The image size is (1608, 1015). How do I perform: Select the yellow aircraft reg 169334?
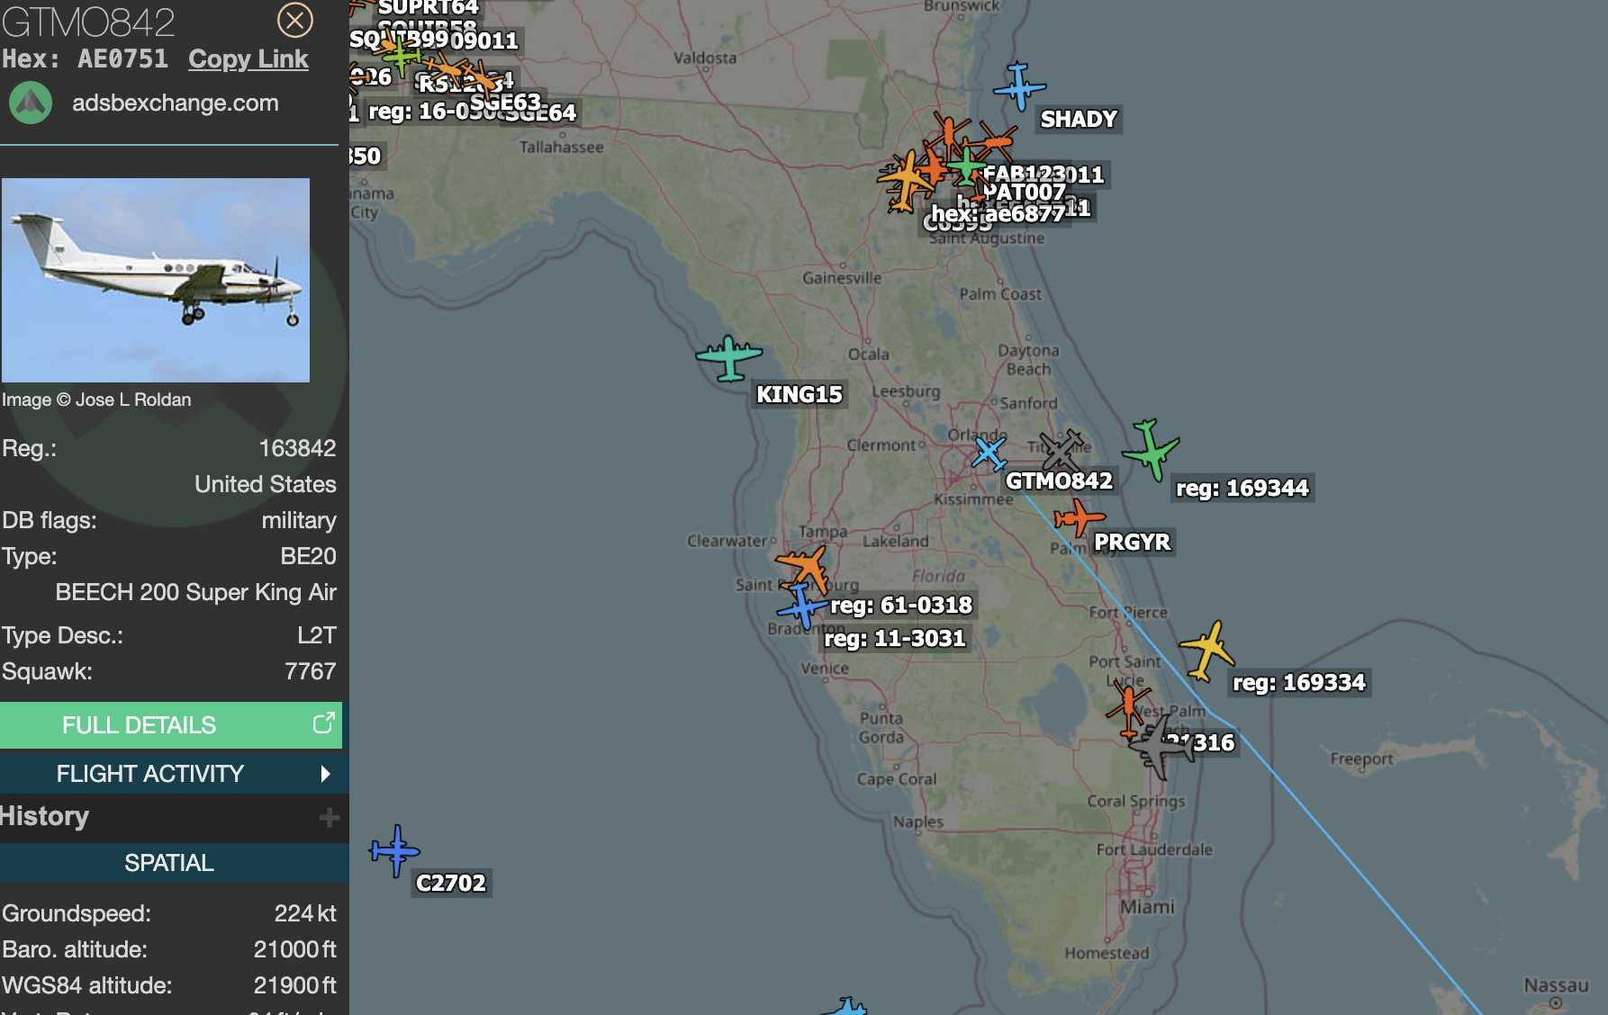(1207, 650)
